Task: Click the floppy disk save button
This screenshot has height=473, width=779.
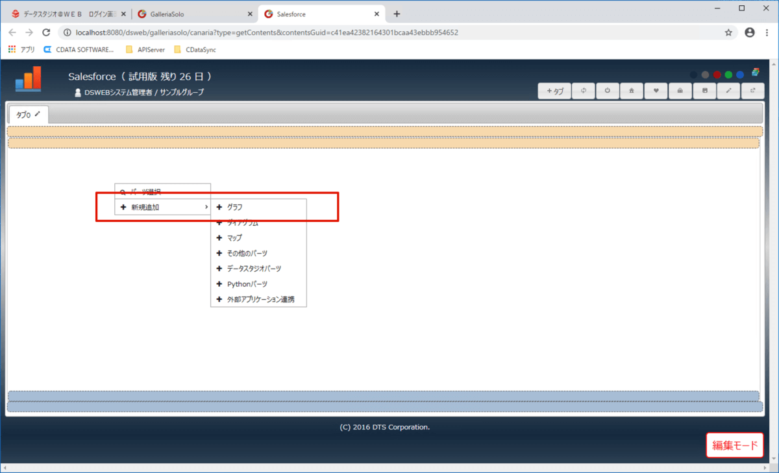Action: pos(704,91)
